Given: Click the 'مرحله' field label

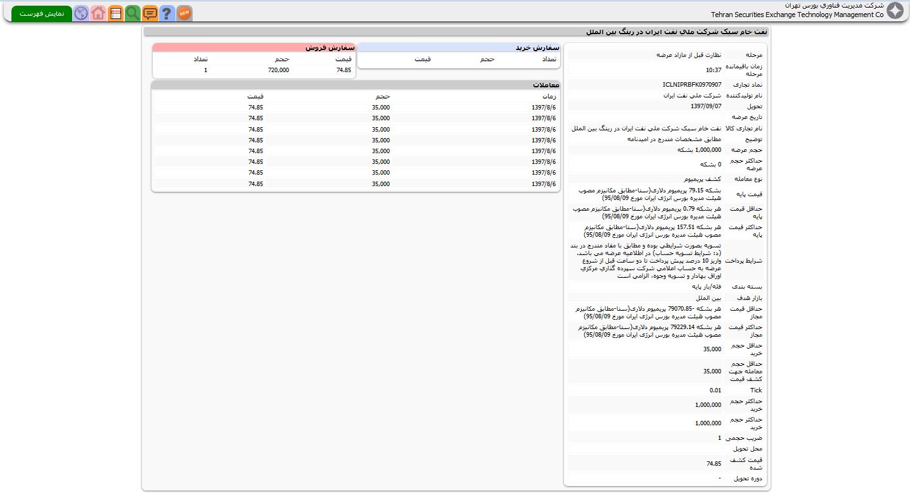Looking at the screenshot, I should point(755,55).
